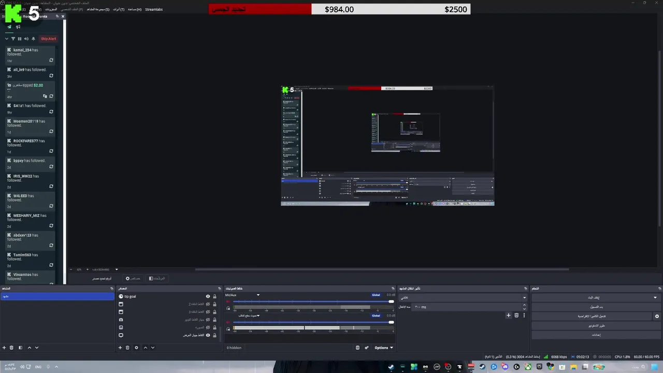Delete the scene transition with trash icon
Screen dimensions: 663x373
point(516,315)
